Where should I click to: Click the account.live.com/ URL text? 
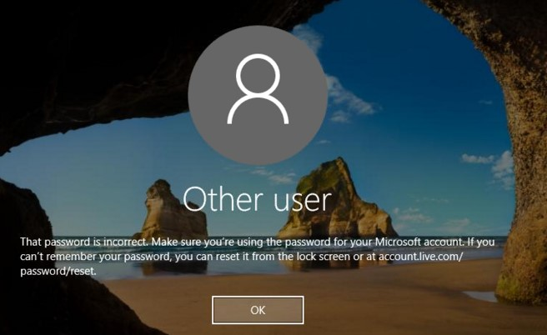coord(421,256)
